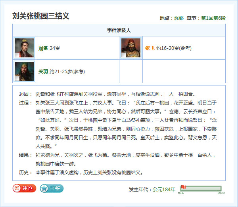
Task: Select Guan Yu's portrait image
Action: click(x=24, y=71)
